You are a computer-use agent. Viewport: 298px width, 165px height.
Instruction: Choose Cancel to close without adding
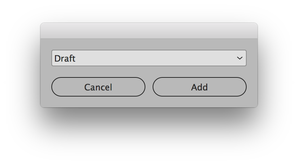point(98,87)
